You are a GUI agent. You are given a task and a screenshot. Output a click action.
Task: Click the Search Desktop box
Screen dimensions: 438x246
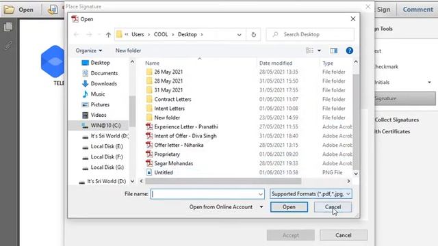(310, 35)
